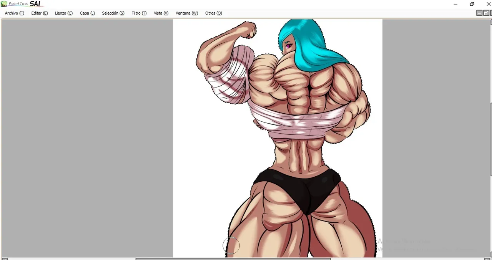Viewport: 492px width, 260px height.
Task: Minimize the canvas document inside the workspace
Action: pyautogui.click(x=479, y=13)
